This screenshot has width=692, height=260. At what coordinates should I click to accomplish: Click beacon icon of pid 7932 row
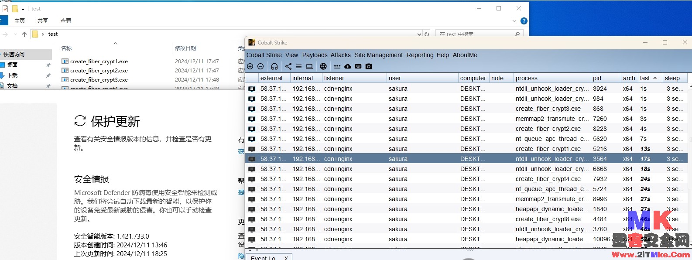[x=252, y=179]
